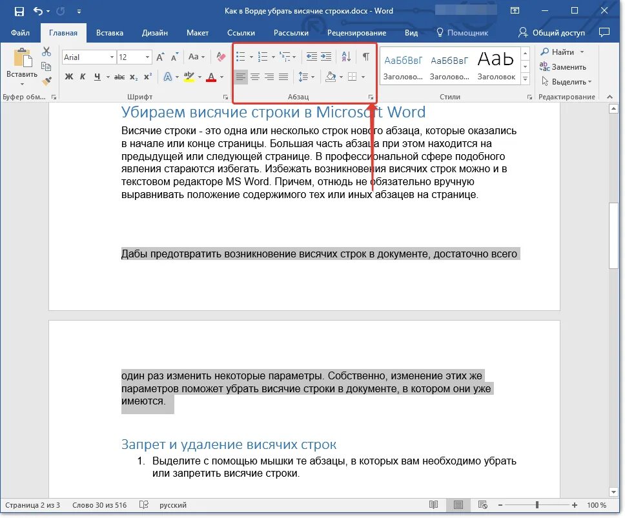Click Общий доступ share button
625x518 pixels.
click(x=551, y=33)
